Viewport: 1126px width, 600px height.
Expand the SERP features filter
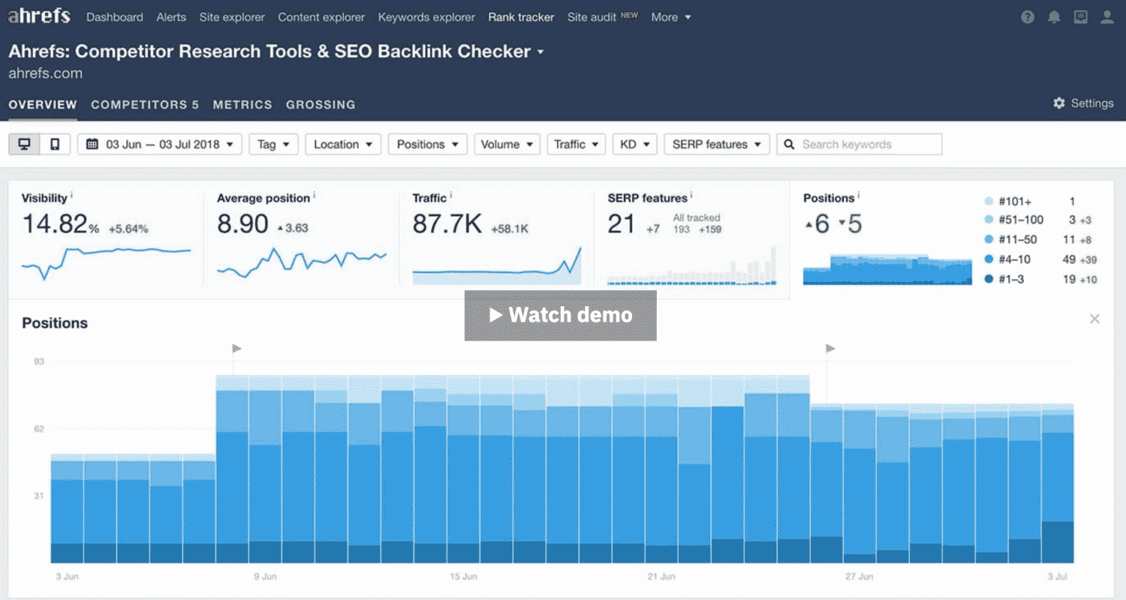(x=715, y=144)
